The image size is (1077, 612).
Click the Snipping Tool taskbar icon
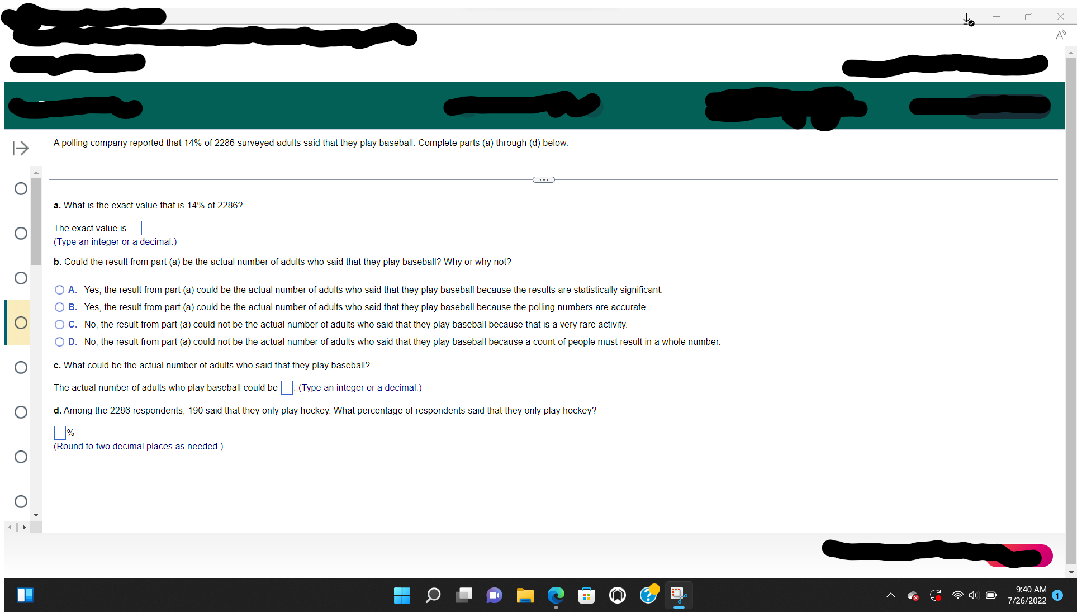coord(679,595)
